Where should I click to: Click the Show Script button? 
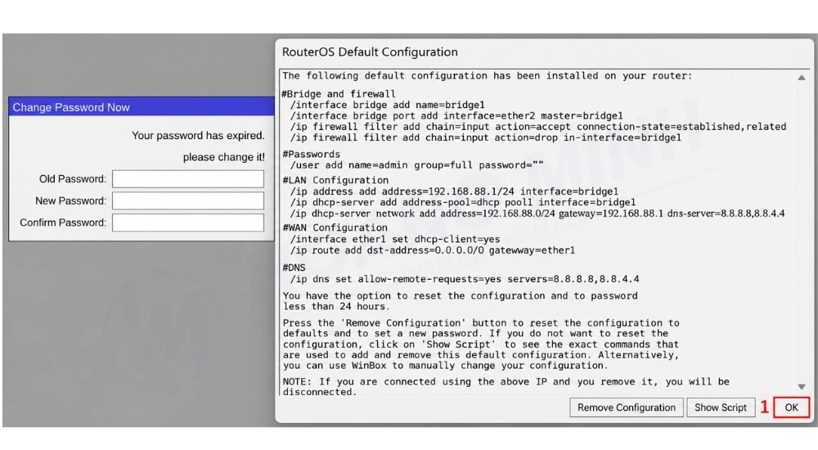tap(721, 407)
